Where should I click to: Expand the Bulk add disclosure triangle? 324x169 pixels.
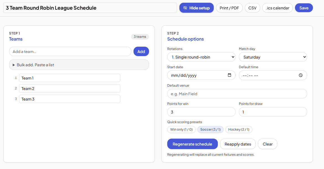(x=14, y=65)
